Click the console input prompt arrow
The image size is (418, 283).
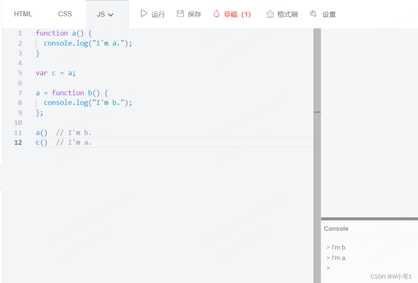(328, 268)
